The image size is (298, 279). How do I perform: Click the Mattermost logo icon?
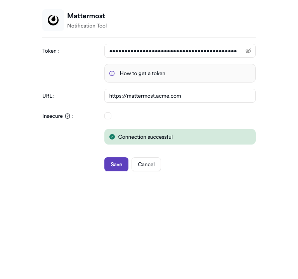[53, 20]
